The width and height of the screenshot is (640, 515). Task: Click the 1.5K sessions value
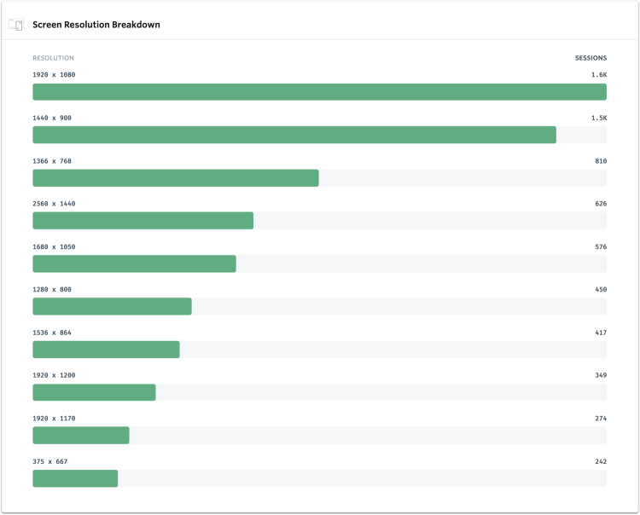pyautogui.click(x=599, y=118)
